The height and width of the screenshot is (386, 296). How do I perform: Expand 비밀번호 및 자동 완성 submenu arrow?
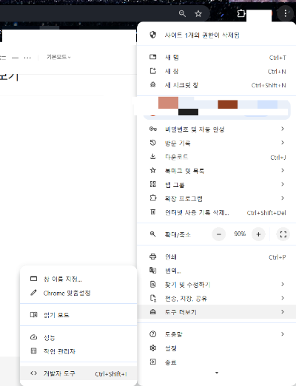(x=283, y=129)
